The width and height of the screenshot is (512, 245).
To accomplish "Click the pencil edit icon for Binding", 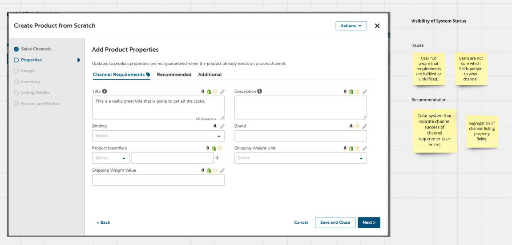I will 222,126.
